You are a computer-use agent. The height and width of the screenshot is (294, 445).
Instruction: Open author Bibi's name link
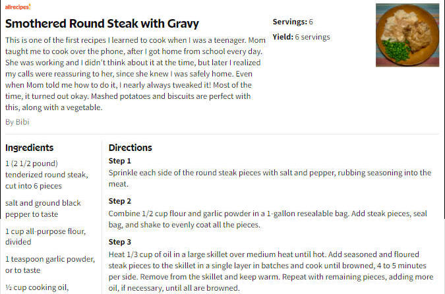click(22, 122)
